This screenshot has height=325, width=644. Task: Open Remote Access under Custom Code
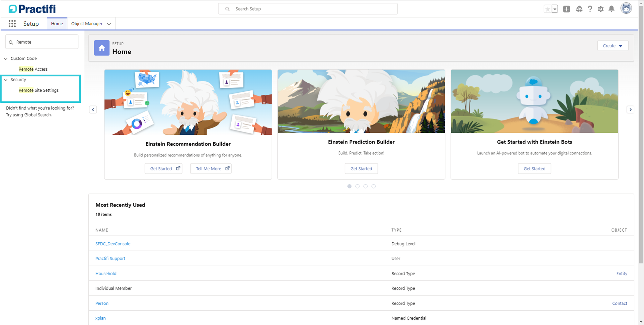[33, 69]
